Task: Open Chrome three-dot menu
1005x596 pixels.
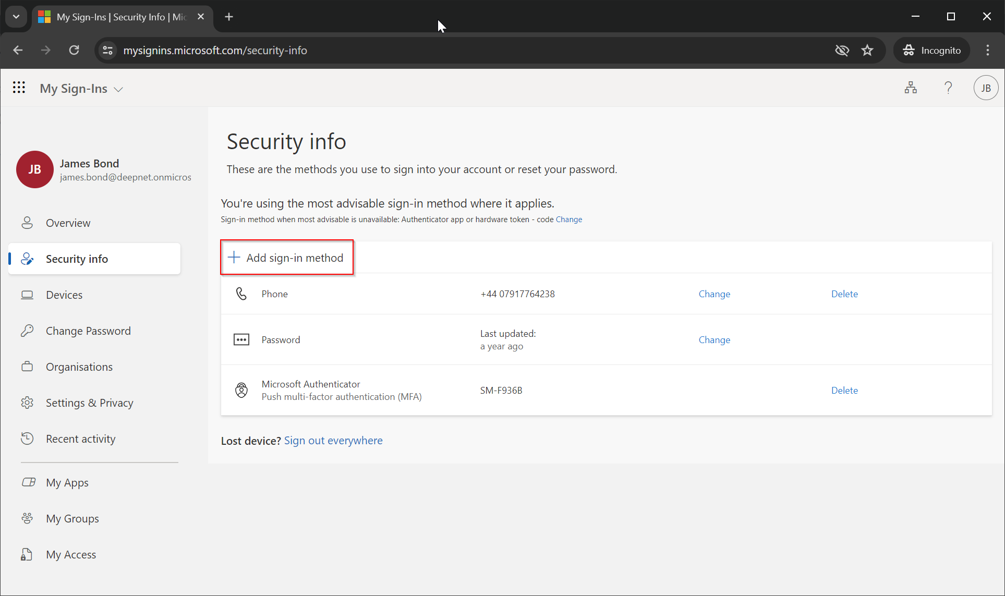Action: pyautogui.click(x=987, y=50)
